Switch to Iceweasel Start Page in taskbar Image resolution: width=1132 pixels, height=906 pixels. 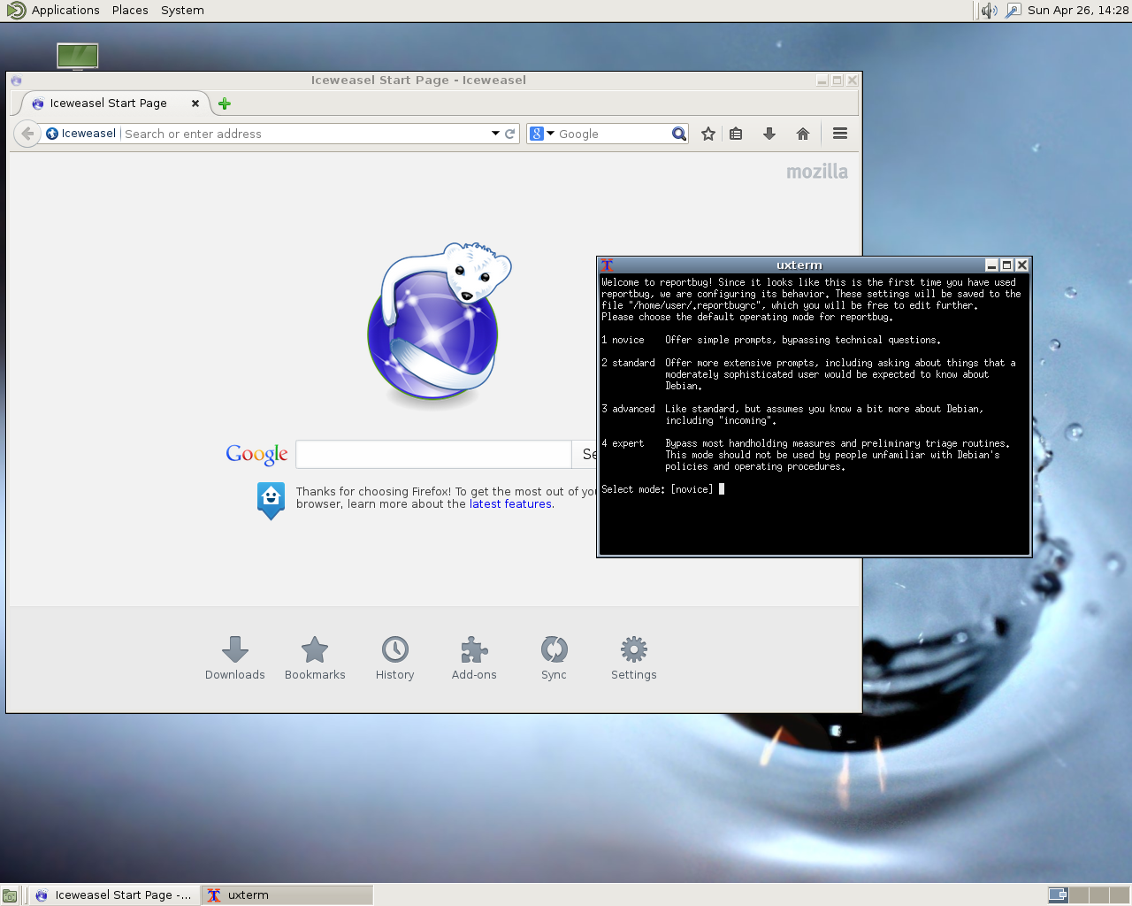[113, 895]
